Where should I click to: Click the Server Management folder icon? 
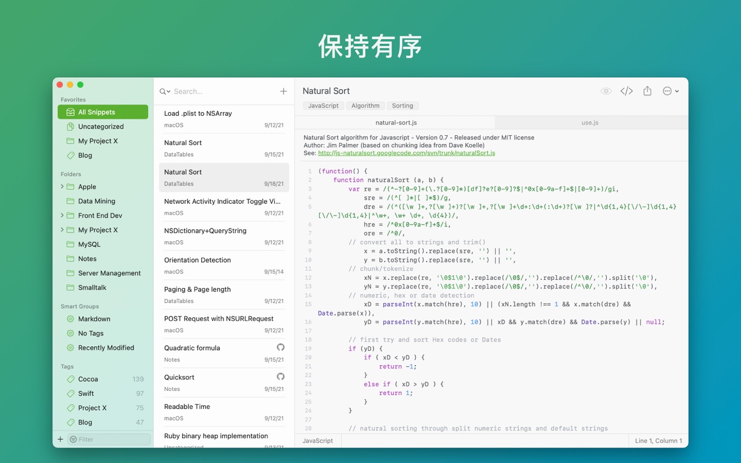tap(70, 273)
